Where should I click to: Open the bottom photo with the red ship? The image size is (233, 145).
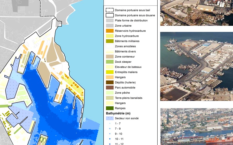click(197, 127)
